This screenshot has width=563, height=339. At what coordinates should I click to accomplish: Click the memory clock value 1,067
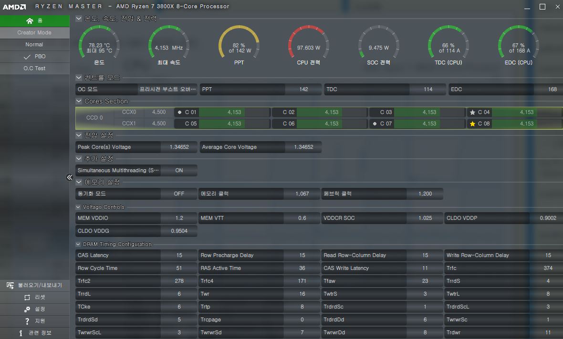302,194
